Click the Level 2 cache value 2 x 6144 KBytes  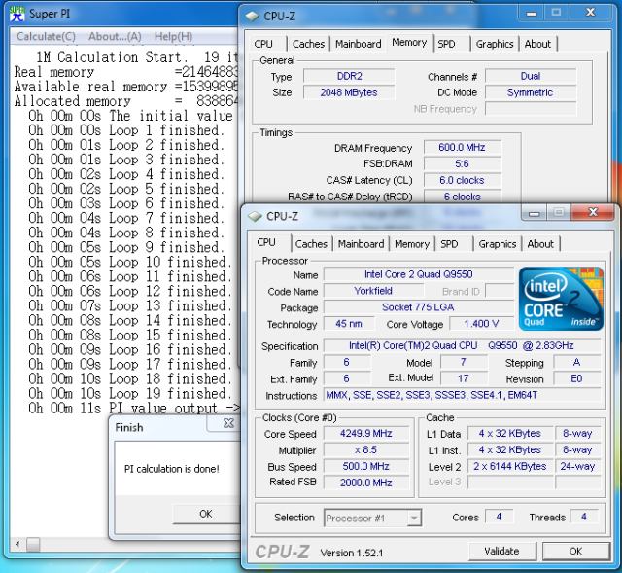coord(509,466)
